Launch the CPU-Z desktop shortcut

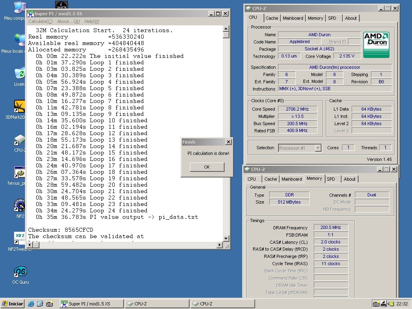click(20, 140)
